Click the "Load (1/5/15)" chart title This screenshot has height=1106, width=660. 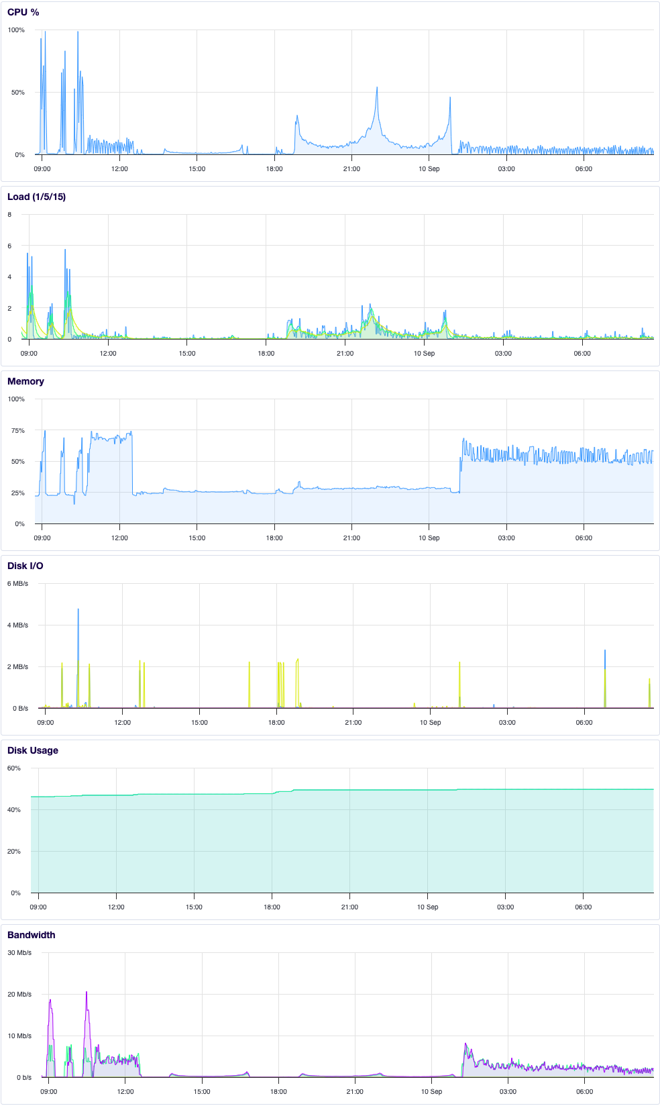coord(36,197)
